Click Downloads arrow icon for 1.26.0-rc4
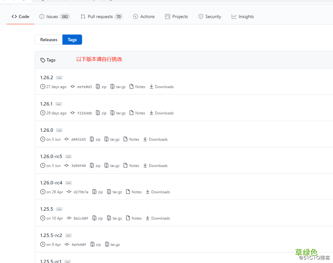Viewport: 333px width, 263px height. pos(148,192)
